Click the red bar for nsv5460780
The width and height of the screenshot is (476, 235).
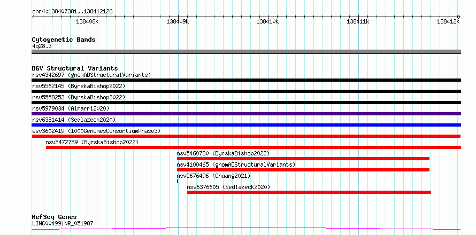point(303,159)
